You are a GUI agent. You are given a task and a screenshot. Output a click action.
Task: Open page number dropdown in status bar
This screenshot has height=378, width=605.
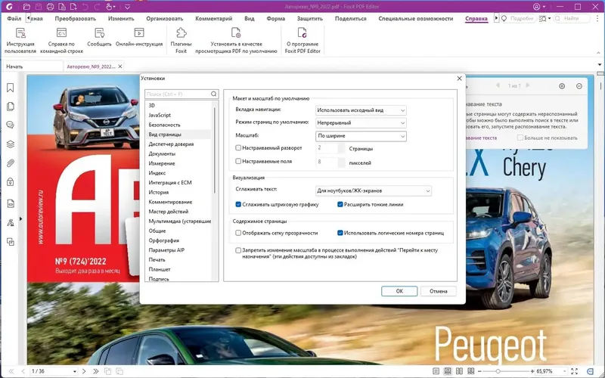(74, 371)
